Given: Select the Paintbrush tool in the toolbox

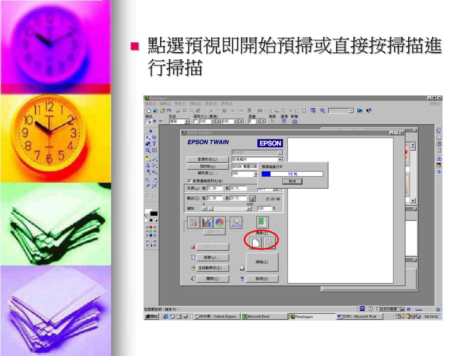Looking at the screenshot, I should click(154, 159).
